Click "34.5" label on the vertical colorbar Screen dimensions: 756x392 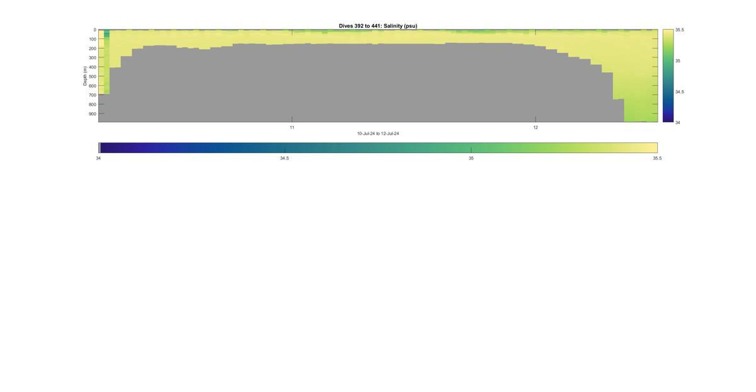(x=680, y=91)
